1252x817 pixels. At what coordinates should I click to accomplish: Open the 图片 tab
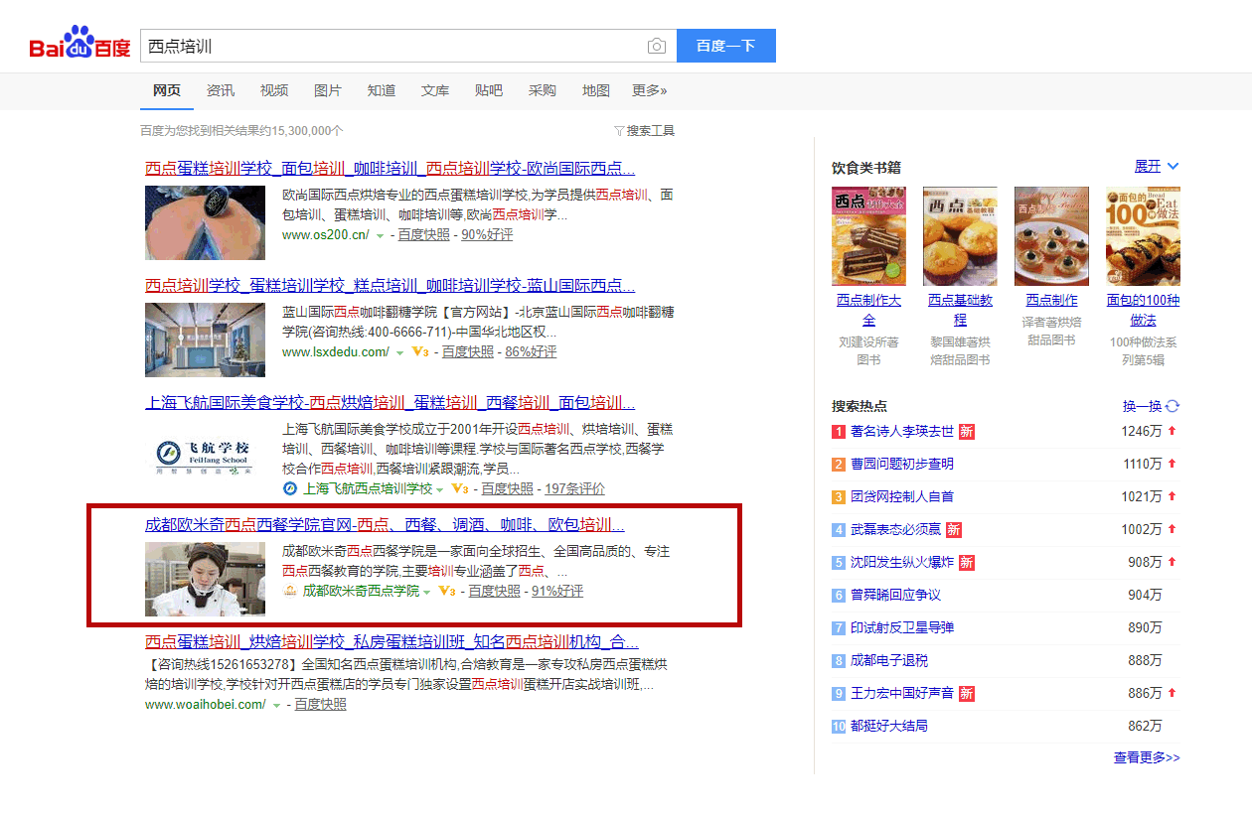[328, 90]
